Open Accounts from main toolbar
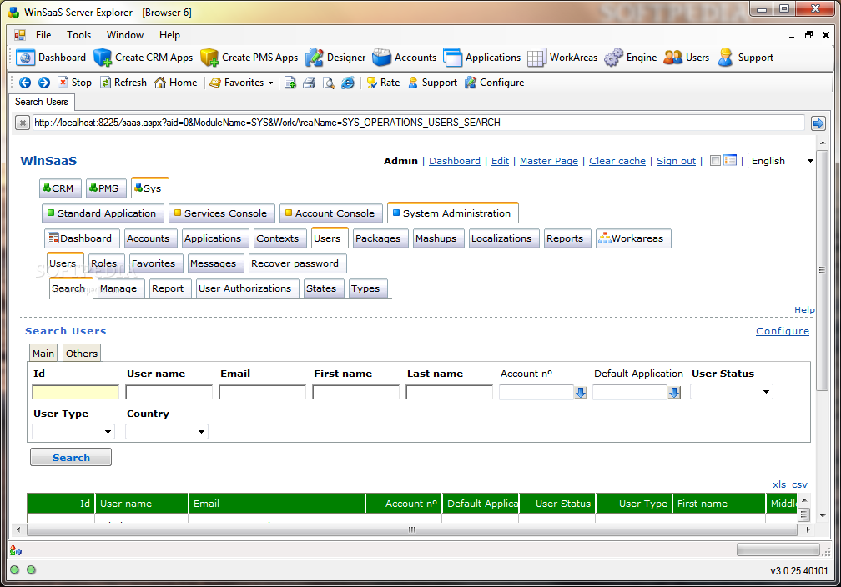 [405, 58]
